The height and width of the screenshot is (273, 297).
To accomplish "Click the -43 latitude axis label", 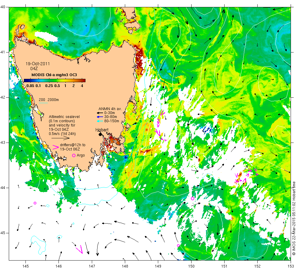I will point(3,143).
